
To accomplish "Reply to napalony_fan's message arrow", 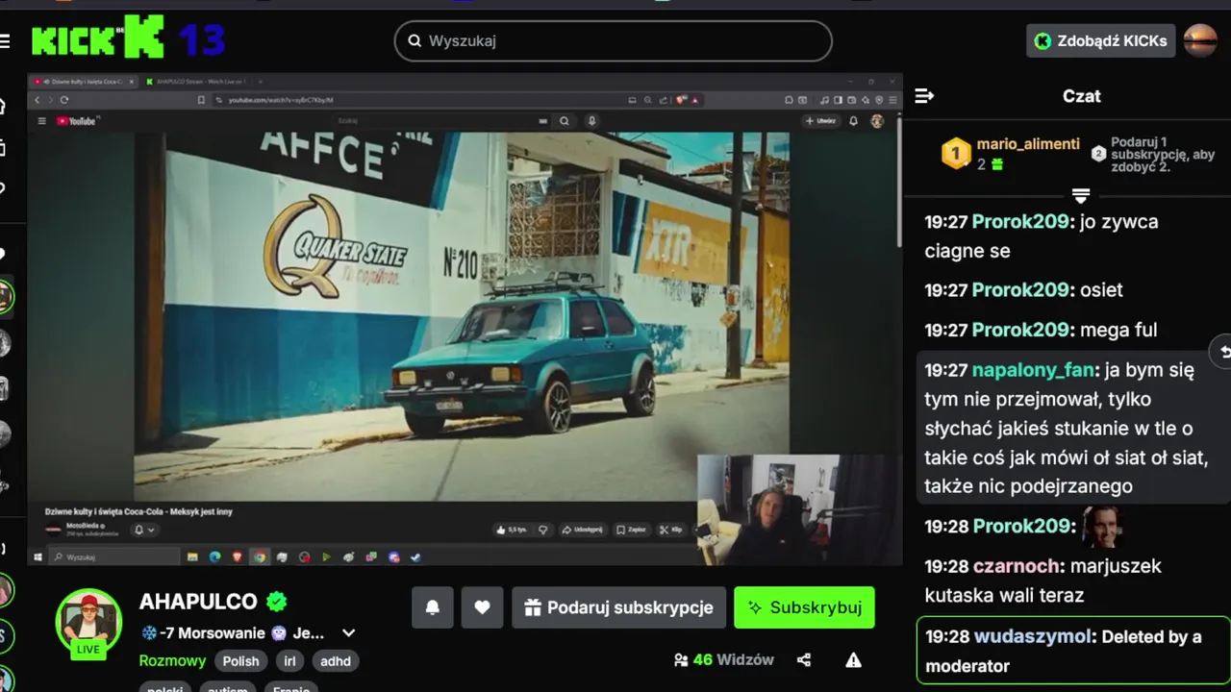I will coord(1223,352).
